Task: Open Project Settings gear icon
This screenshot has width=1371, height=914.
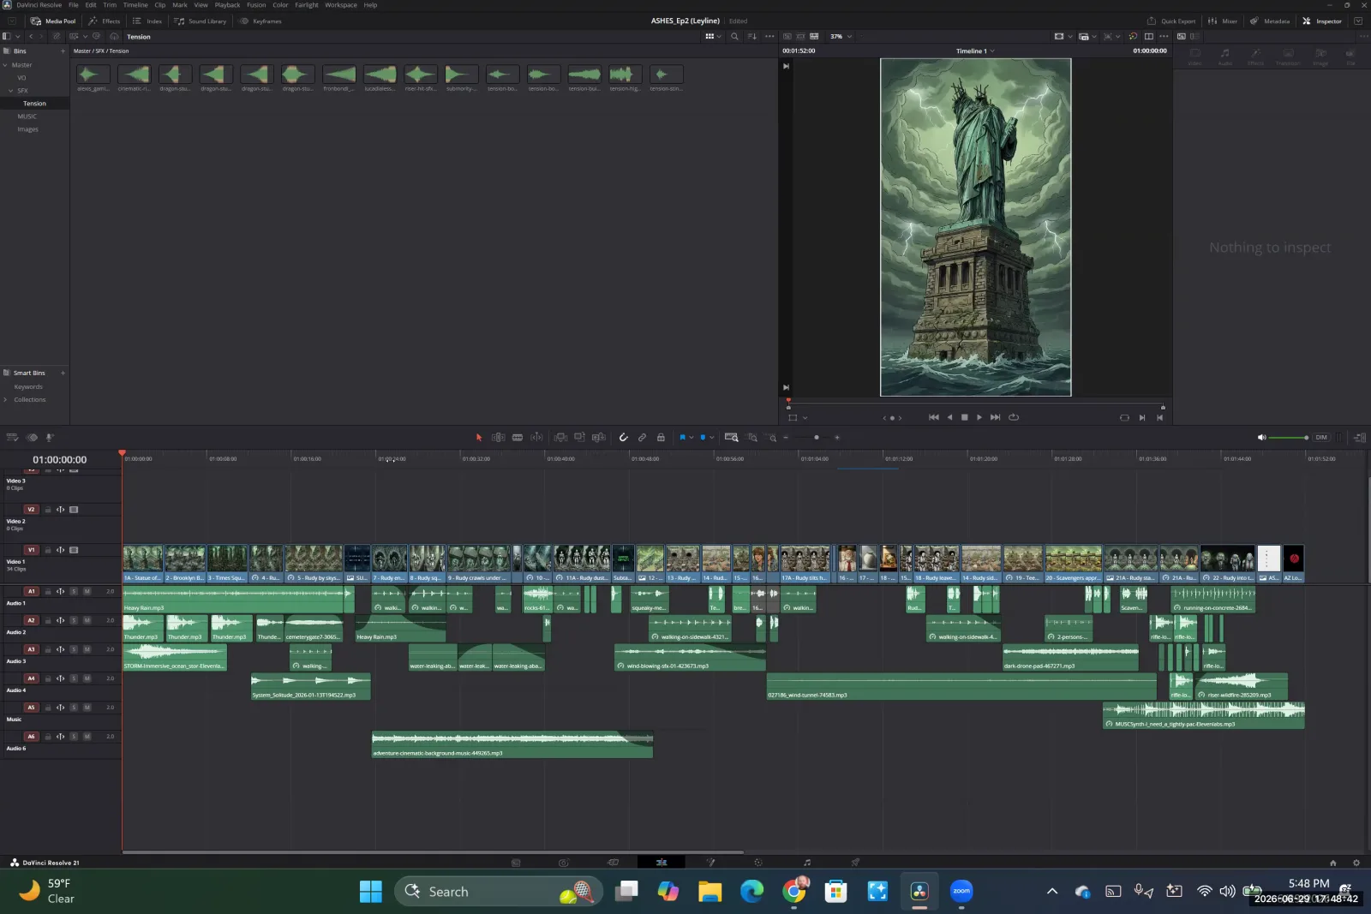Action: coord(1356,863)
